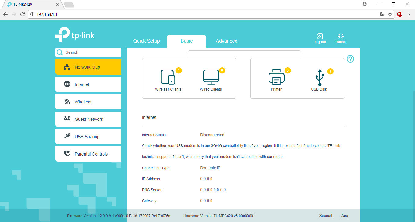Viewport: 415px width, 222px height.
Task: Open the help question mark icon
Action: pos(350,59)
